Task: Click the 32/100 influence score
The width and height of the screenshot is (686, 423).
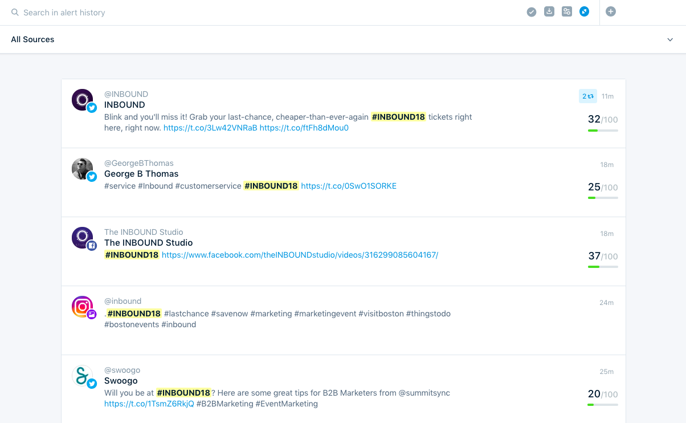Action: (603, 119)
